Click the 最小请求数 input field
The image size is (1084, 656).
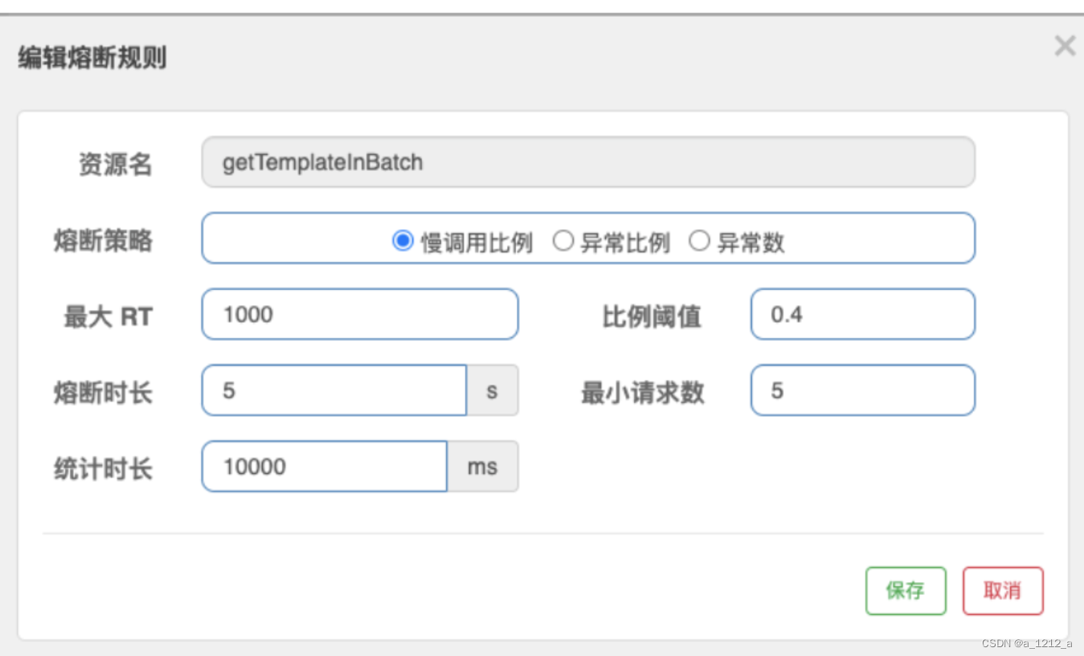[x=862, y=391]
